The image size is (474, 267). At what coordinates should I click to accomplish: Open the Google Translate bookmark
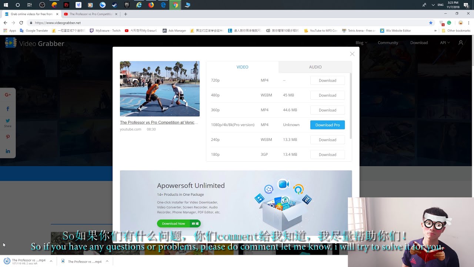coord(34,31)
